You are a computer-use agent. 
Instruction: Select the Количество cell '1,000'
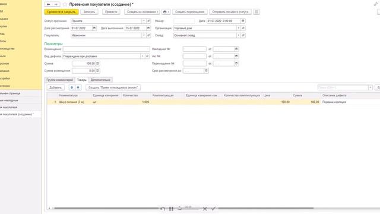click(x=136, y=102)
